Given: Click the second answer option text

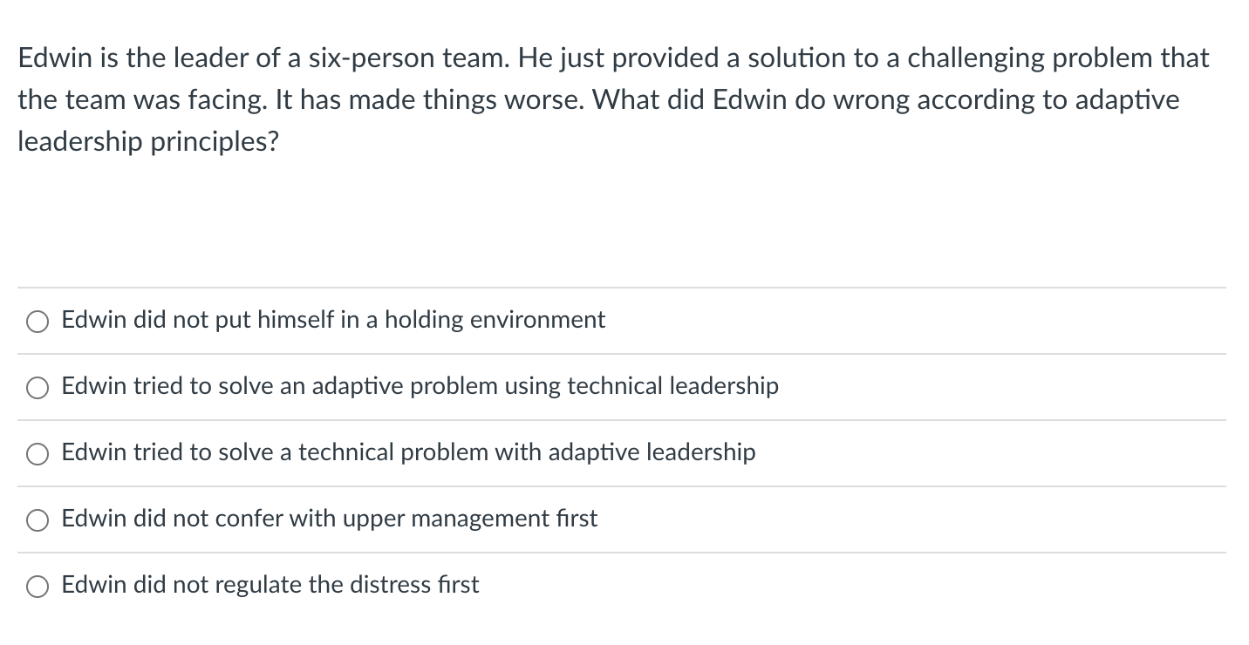Looking at the screenshot, I should [x=420, y=386].
